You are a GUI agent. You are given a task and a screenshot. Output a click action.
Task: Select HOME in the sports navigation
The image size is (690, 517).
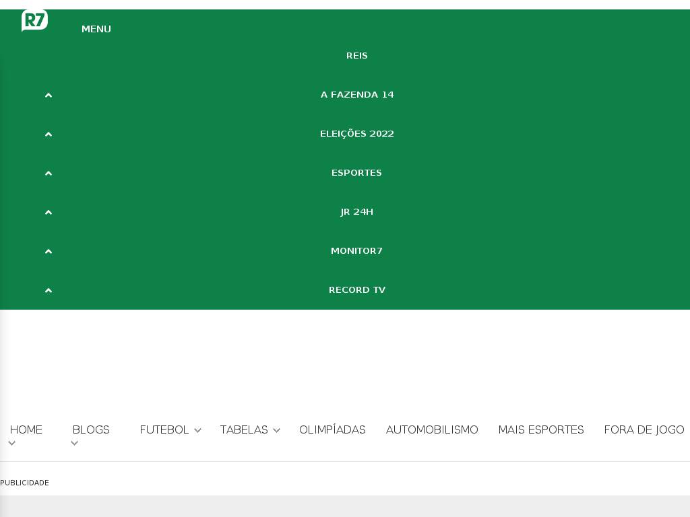pyautogui.click(x=26, y=429)
